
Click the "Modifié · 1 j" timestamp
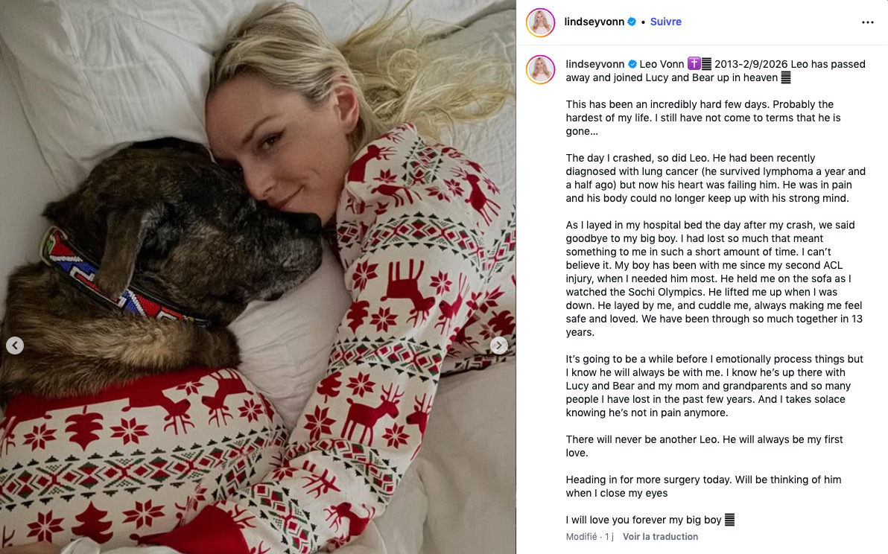pyautogui.click(x=589, y=536)
